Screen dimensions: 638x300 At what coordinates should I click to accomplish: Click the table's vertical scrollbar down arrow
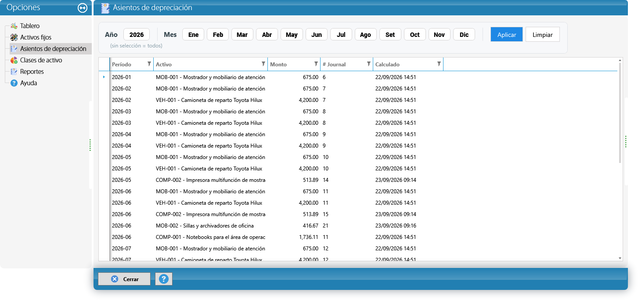620,258
